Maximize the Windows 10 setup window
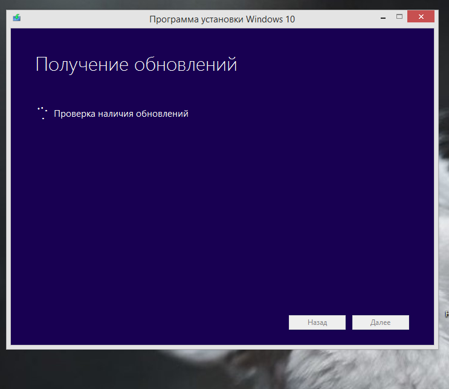 pos(399,16)
